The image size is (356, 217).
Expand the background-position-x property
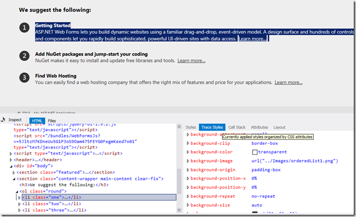[x=188, y=179]
